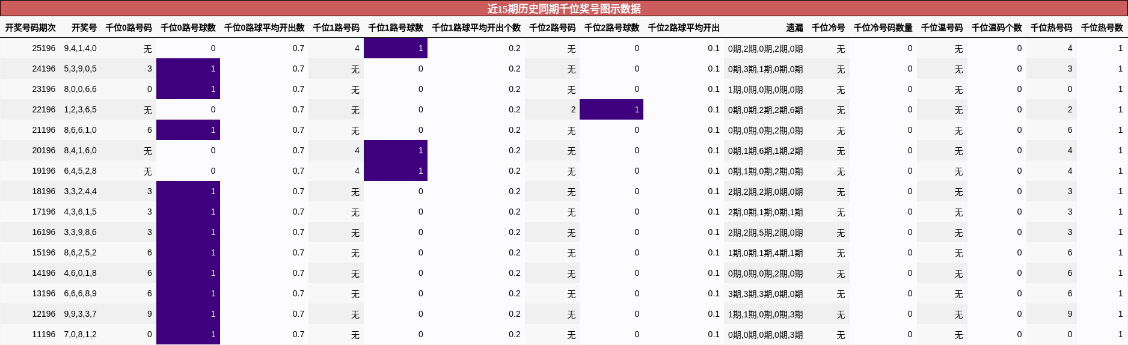Click draw number 5,3,9,0,5
The image size is (1128, 345).
tap(81, 69)
